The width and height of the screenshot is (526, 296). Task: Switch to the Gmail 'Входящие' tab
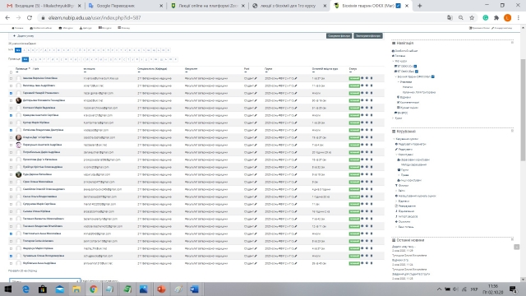pos(44,6)
